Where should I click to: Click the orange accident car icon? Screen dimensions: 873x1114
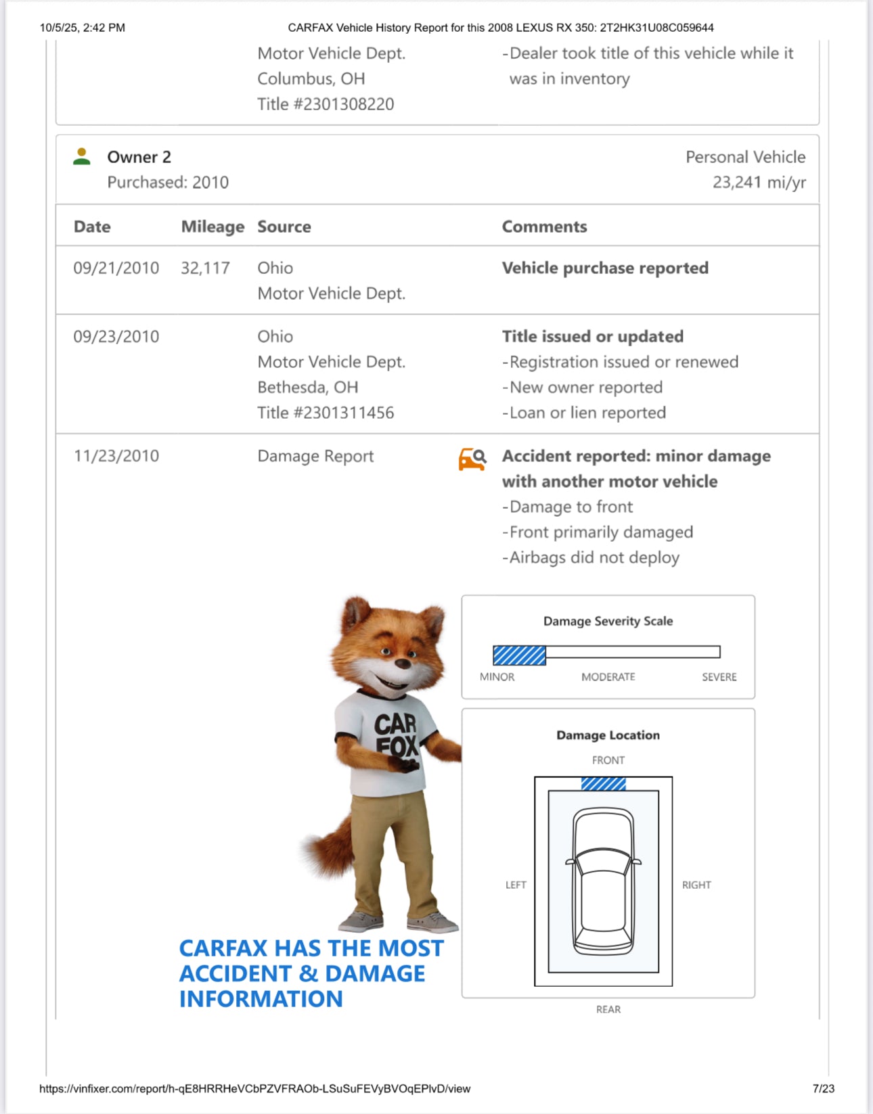[472, 459]
